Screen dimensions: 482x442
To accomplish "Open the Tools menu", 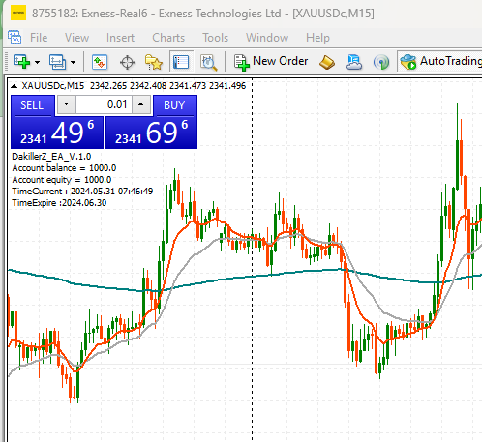I will 215,38.
